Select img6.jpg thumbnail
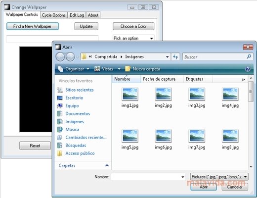The image size is (257, 198). click(x=163, y=136)
